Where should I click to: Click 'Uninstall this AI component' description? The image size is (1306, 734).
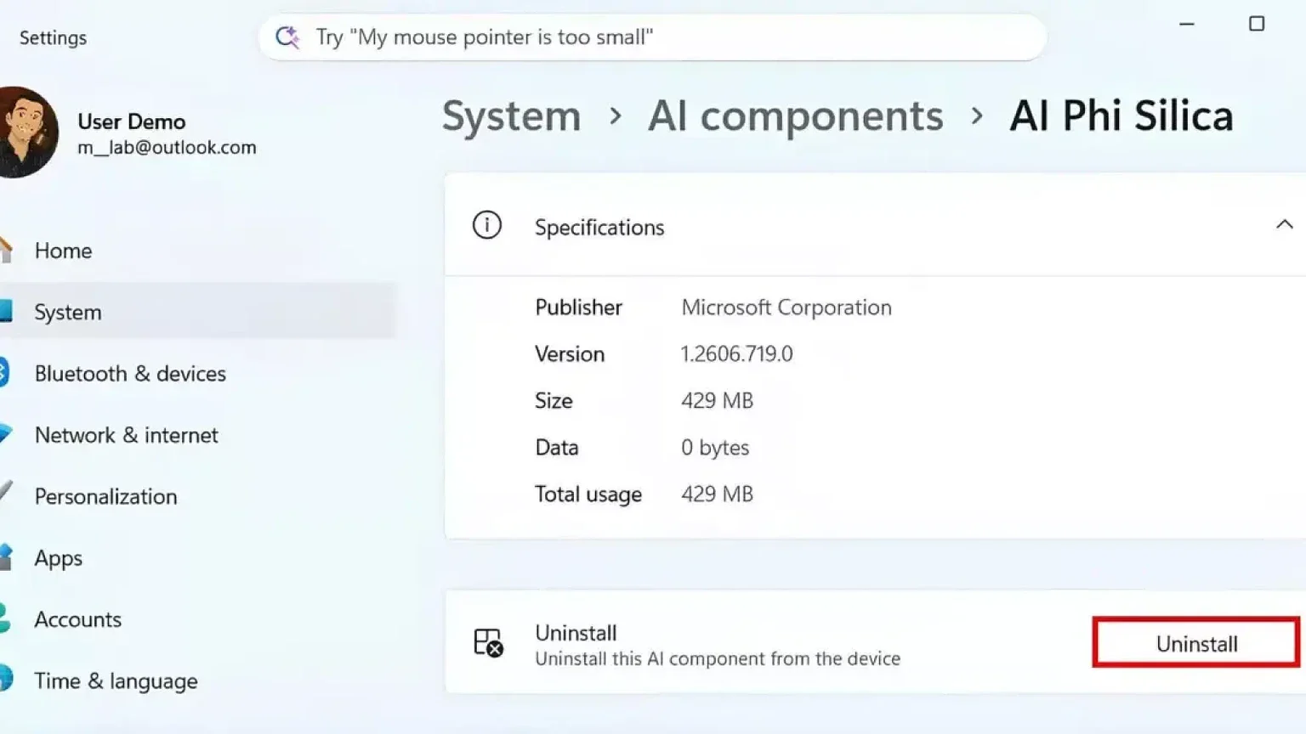coord(718,658)
